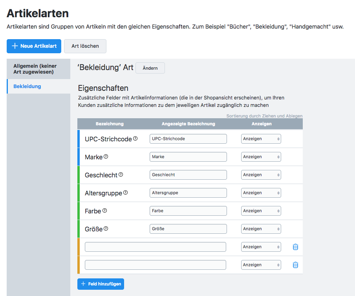
Task: Click the Marke displayed name input field
Action: 188,157
